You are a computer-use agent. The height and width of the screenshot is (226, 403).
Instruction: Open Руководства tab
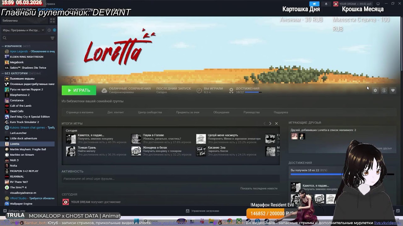(x=252, y=112)
